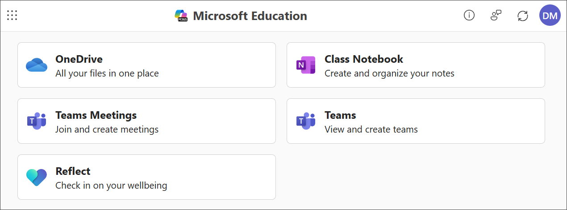
Task: Click 'Join and create meetings' text
Action: pyautogui.click(x=107, y=129)
